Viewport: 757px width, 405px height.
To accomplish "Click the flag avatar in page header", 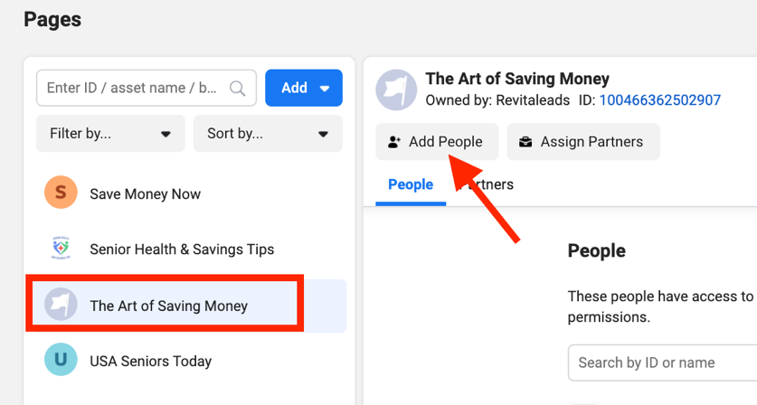I will (x=396, y=89).
